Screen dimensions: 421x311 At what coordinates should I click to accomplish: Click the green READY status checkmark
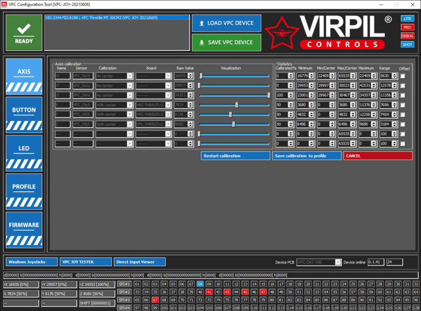[24, 32]
